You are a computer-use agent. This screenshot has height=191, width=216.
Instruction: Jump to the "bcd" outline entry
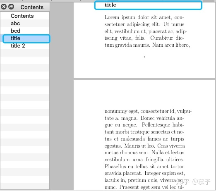click(25, 31)
